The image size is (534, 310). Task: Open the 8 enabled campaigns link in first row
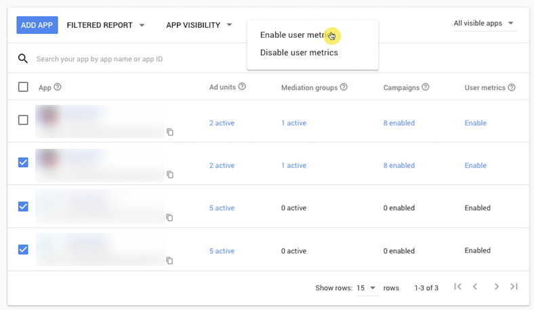398,123
